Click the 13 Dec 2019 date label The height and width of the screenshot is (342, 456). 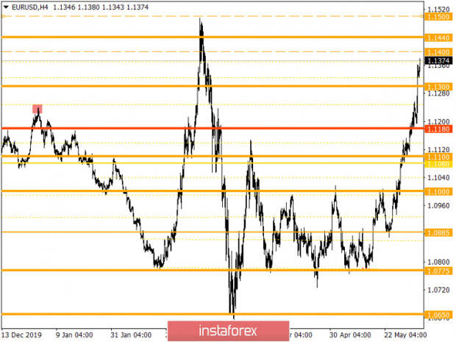tap(21, 335)
